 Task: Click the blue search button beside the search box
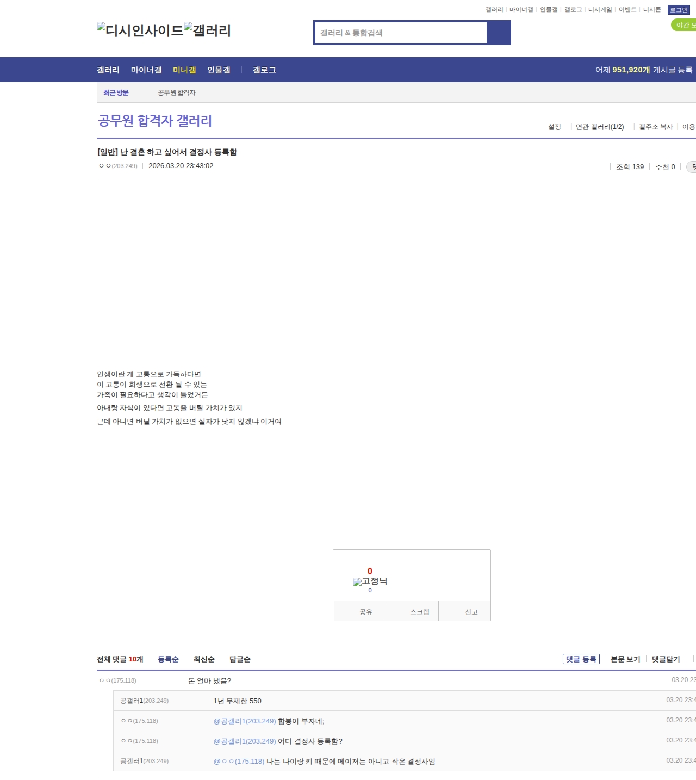point(499,33)
